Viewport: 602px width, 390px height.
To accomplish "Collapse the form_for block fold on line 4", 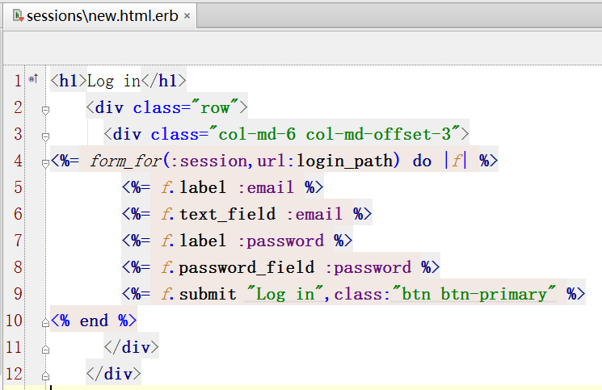I will click(46, 164).
